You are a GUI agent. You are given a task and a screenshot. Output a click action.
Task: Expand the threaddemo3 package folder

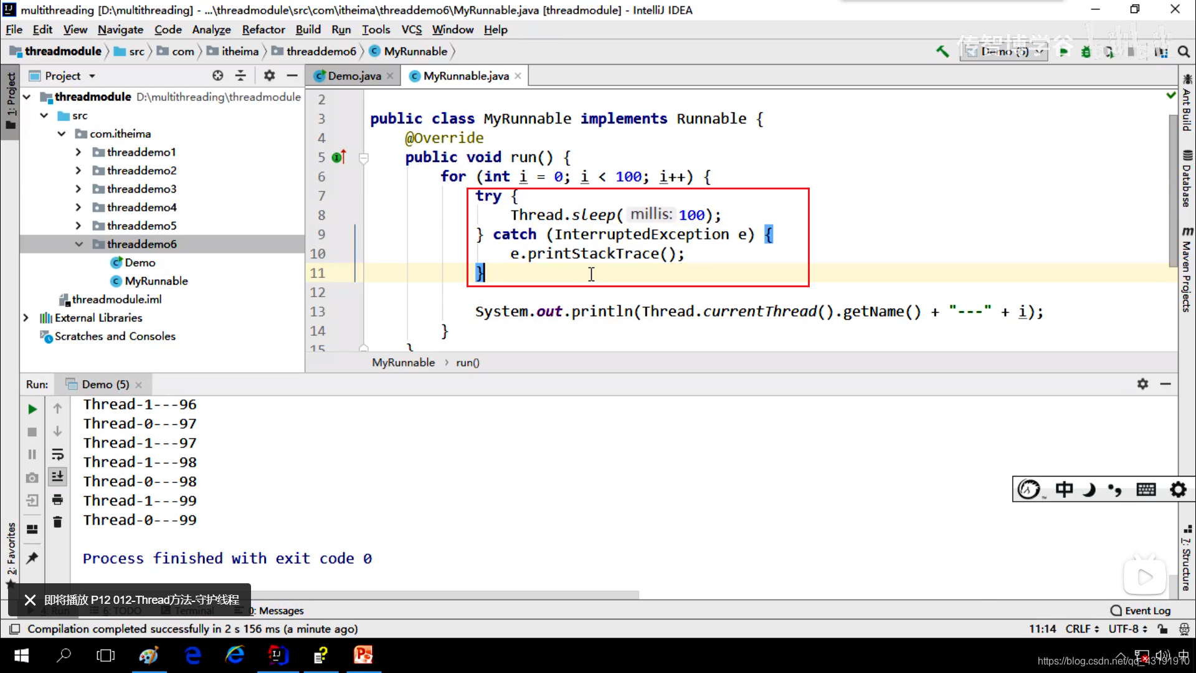pyautogui.click(x=78, y=189)
